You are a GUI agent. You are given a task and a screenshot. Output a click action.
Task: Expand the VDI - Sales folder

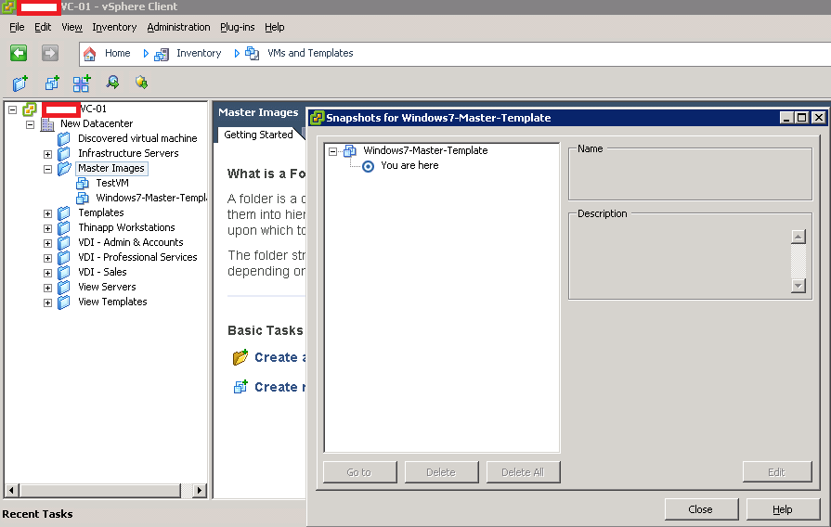click(47, 273)
